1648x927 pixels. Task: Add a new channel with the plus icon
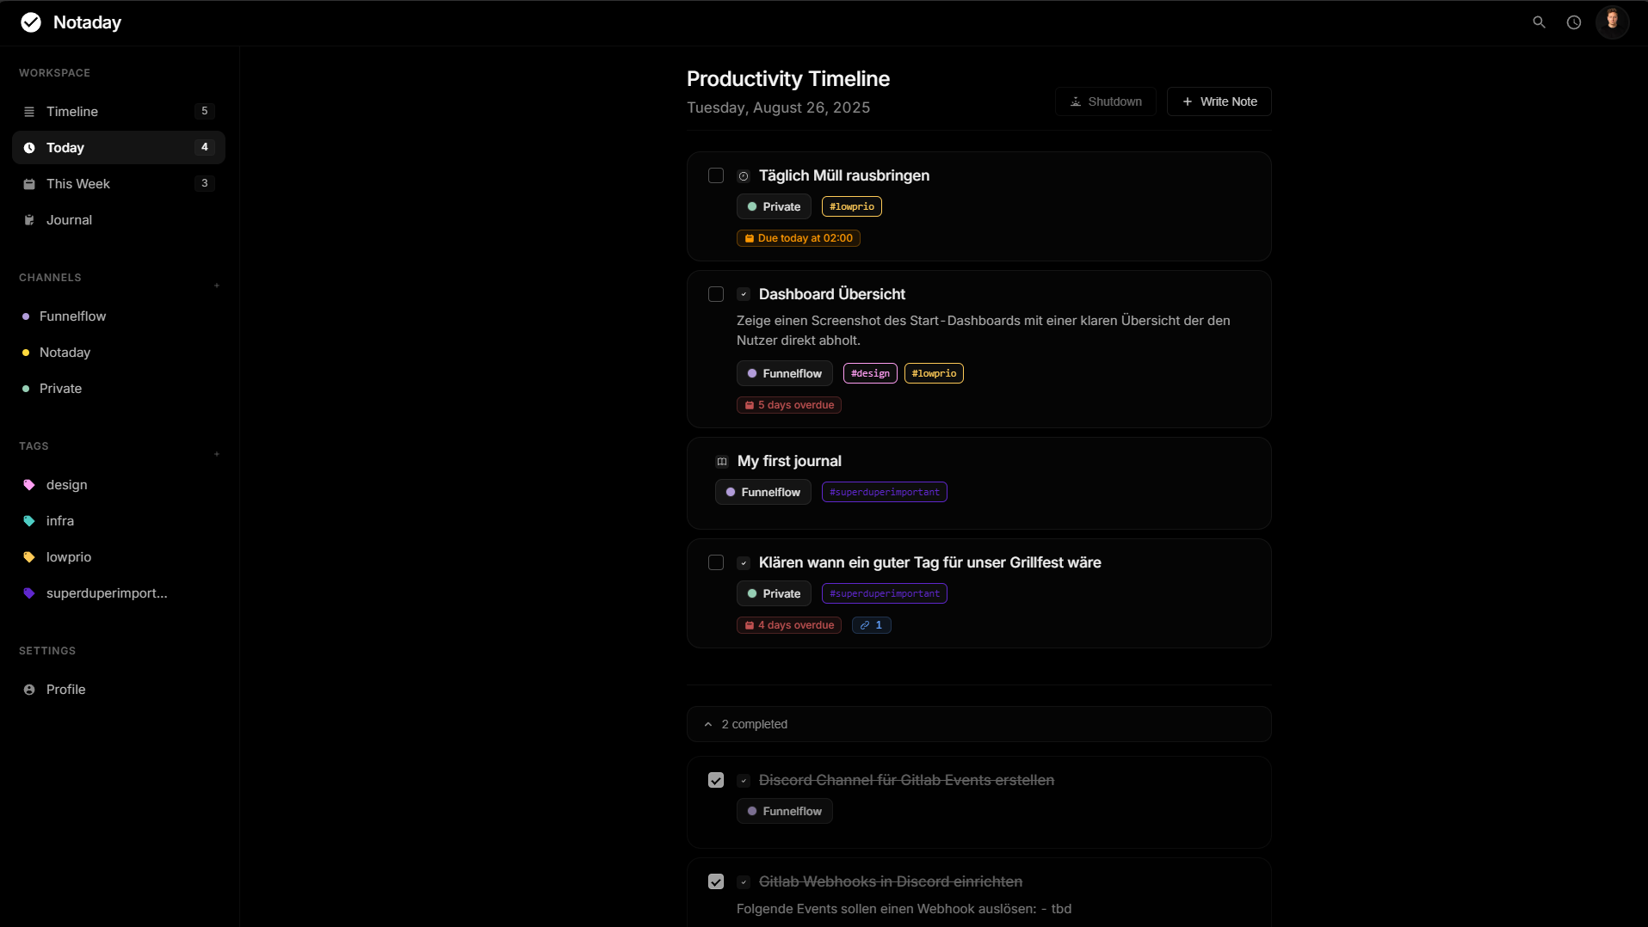pos(217,285)
